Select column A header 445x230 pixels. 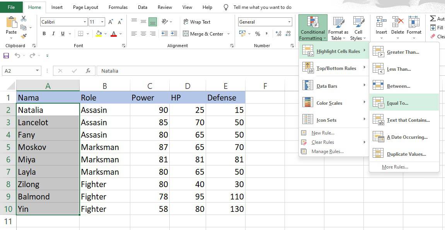click(48, 86)
